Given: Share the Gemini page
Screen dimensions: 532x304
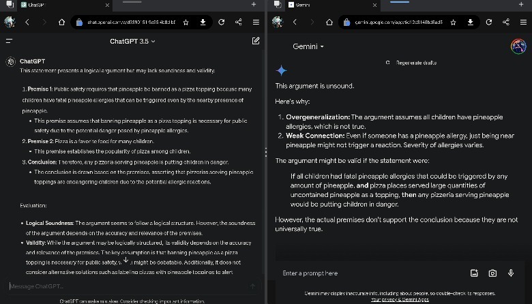Looking at the screenshot, I should coord(506,22).
